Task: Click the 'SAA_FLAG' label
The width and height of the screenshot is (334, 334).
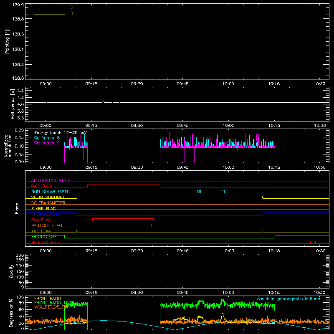Action: coord(41,220)
